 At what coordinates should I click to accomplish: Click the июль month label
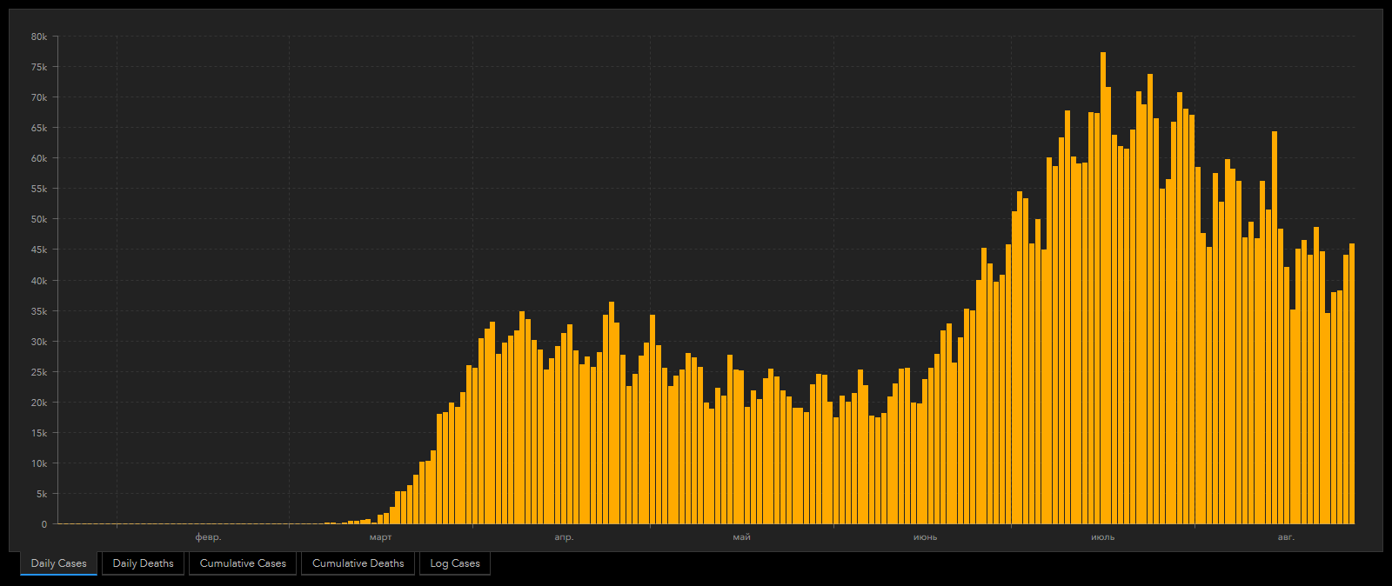[x=1102, y=537]
